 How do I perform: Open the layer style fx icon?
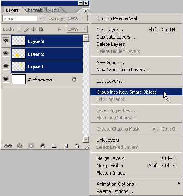(x=20, y=146)
